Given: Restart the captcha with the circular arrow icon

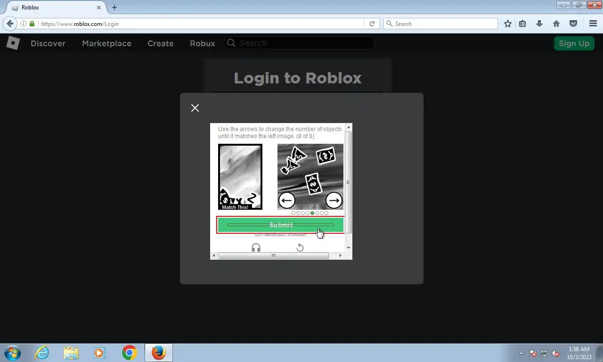Looking at the screenshot, I should pos(300,247).
